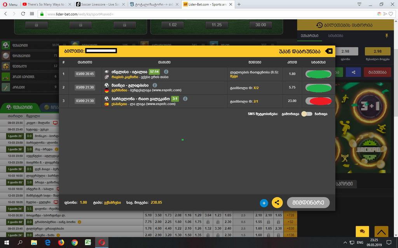This screenshot has width=398, height=248.
Task: Click the browser back arrow
Action: [5, 14]
